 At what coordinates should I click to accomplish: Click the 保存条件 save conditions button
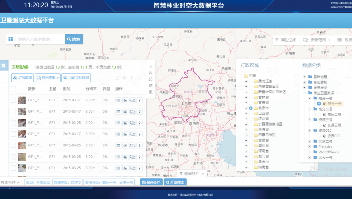pos(152,182)
